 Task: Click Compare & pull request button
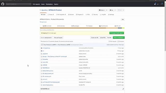(117, 33)
